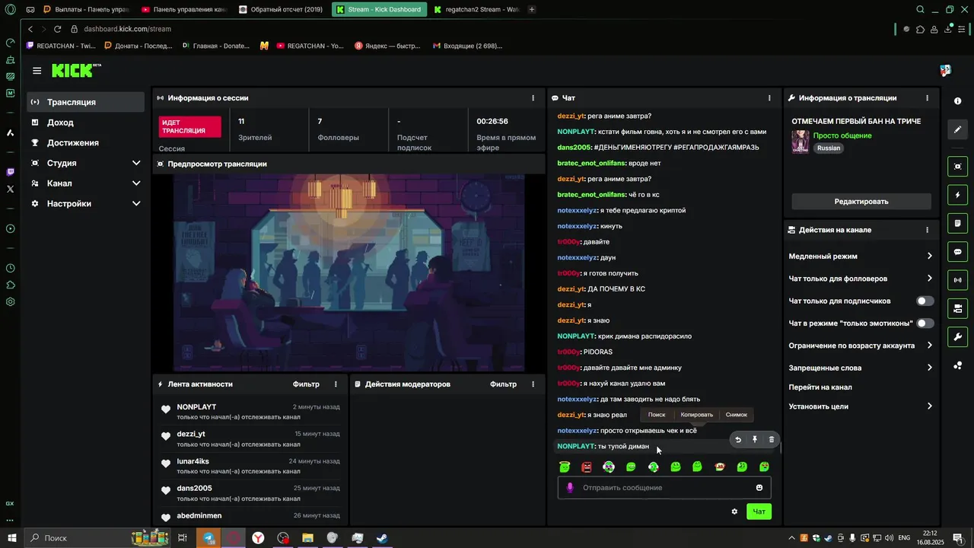Open the user avatar in Kick header
Image resolution: width=974 pixels, height=548 pixels.
(x=945, y=70)
